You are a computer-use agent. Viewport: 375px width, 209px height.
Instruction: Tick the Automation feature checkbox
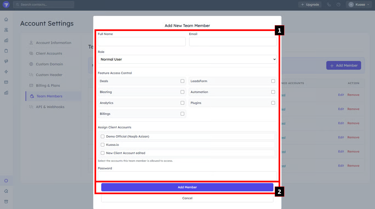[x=273, y=92]
